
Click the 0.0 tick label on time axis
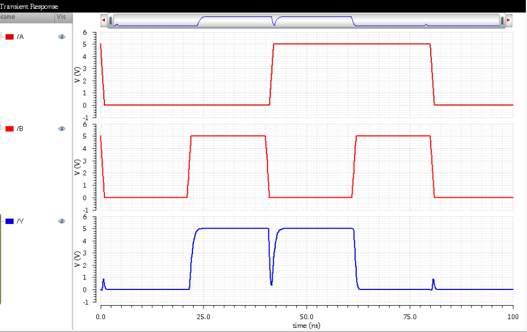[x=100, y=317]
